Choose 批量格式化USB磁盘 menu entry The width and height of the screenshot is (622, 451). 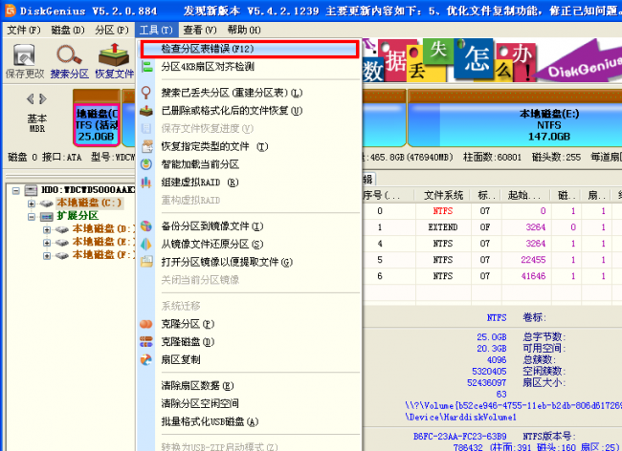tap(250, 421)
